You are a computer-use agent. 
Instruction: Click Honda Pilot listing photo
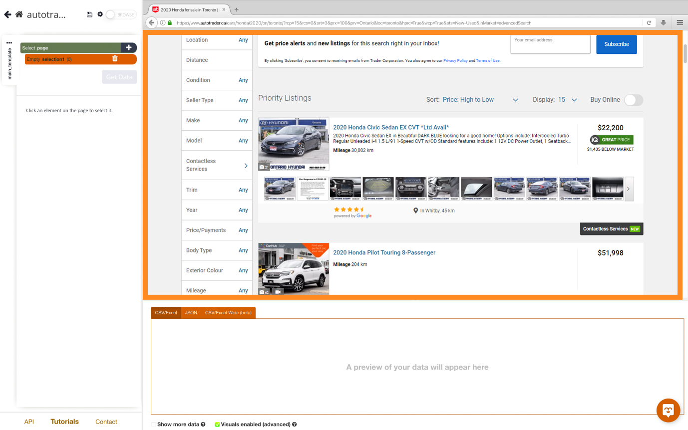pos(294,268)
